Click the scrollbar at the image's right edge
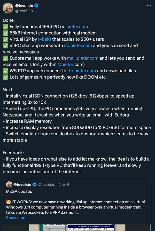The width and height of the screenshot is (155, 231). pos(150,228)
